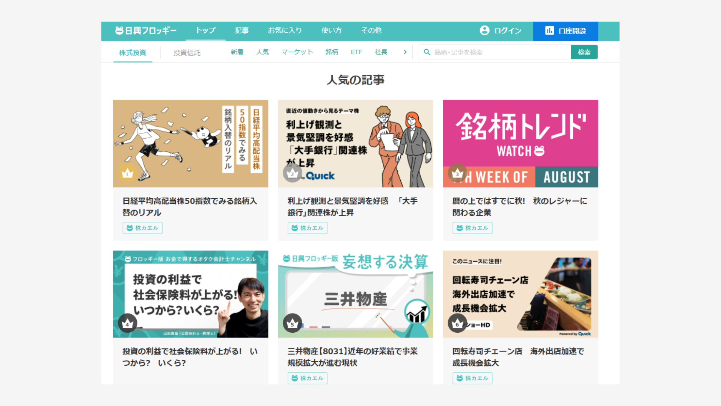Screen dimensions: 721x406
Task: Open the ETF category link
Action: 356,52
